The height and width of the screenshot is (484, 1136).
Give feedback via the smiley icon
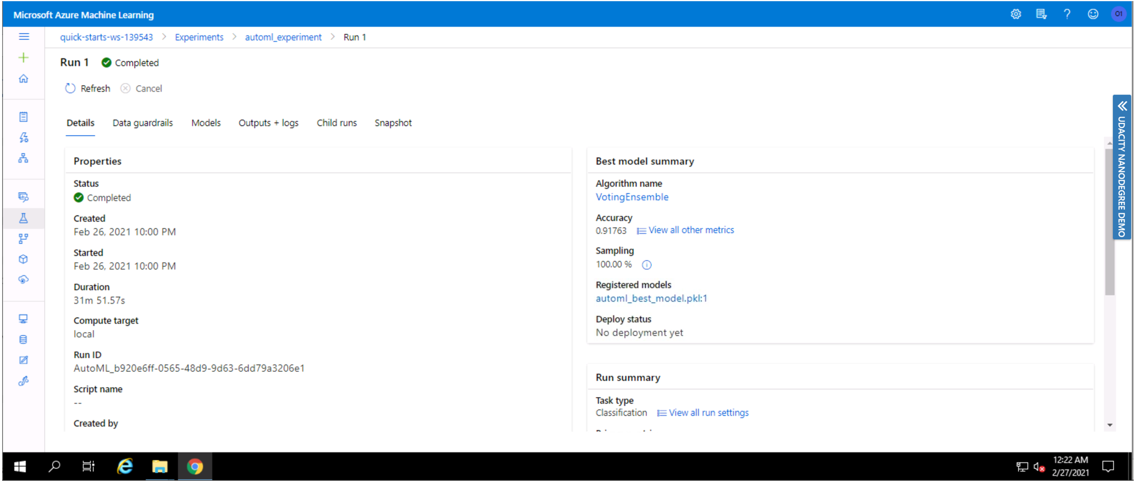[1094, 14]
